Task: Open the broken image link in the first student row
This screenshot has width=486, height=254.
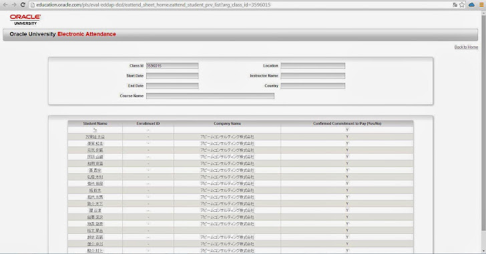Action: pyautogui.click(x=95, y=130)
